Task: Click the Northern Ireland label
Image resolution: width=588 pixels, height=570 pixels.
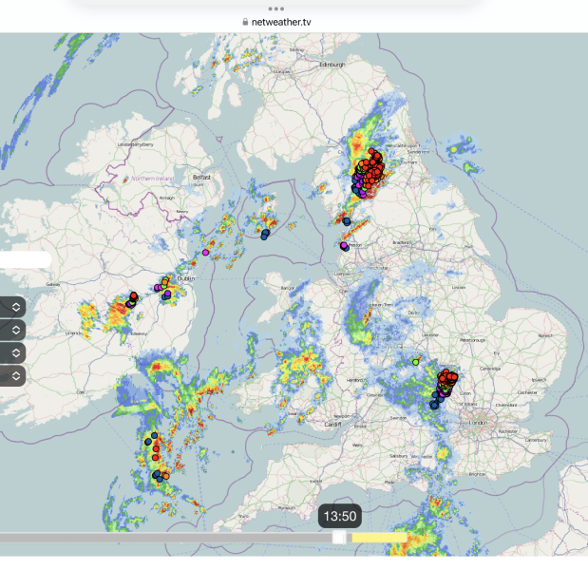Action: pyautogui.click(x=153, y=179)
